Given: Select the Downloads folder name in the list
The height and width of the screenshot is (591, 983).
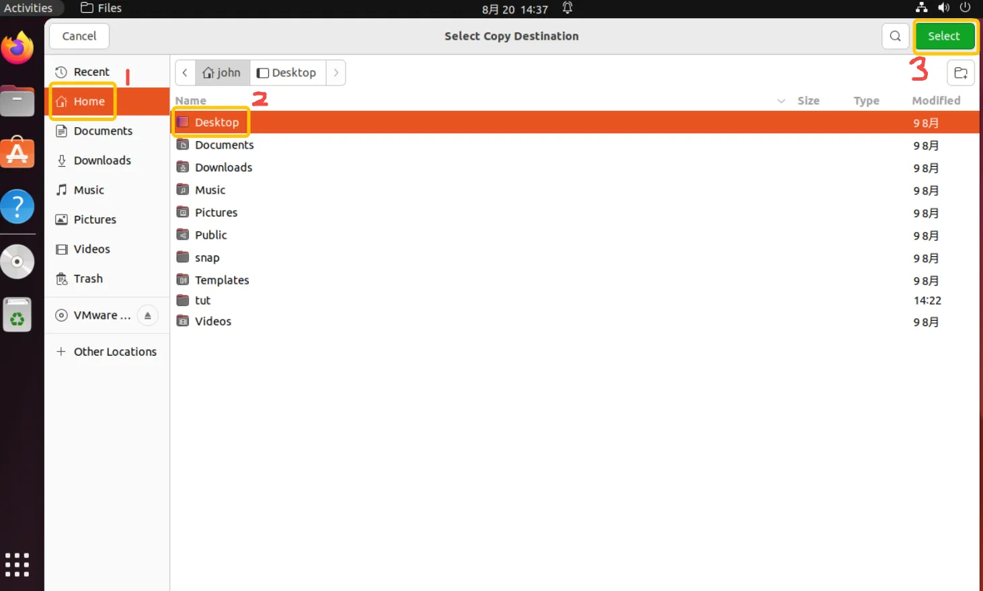Looking at the screenshot, I should coord(224,167).
